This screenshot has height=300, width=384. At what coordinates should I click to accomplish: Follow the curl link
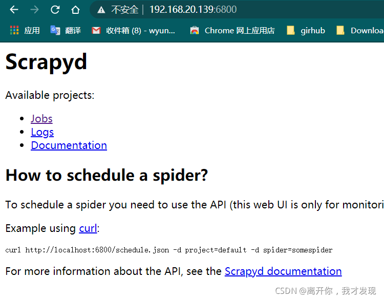click(88, 228)
